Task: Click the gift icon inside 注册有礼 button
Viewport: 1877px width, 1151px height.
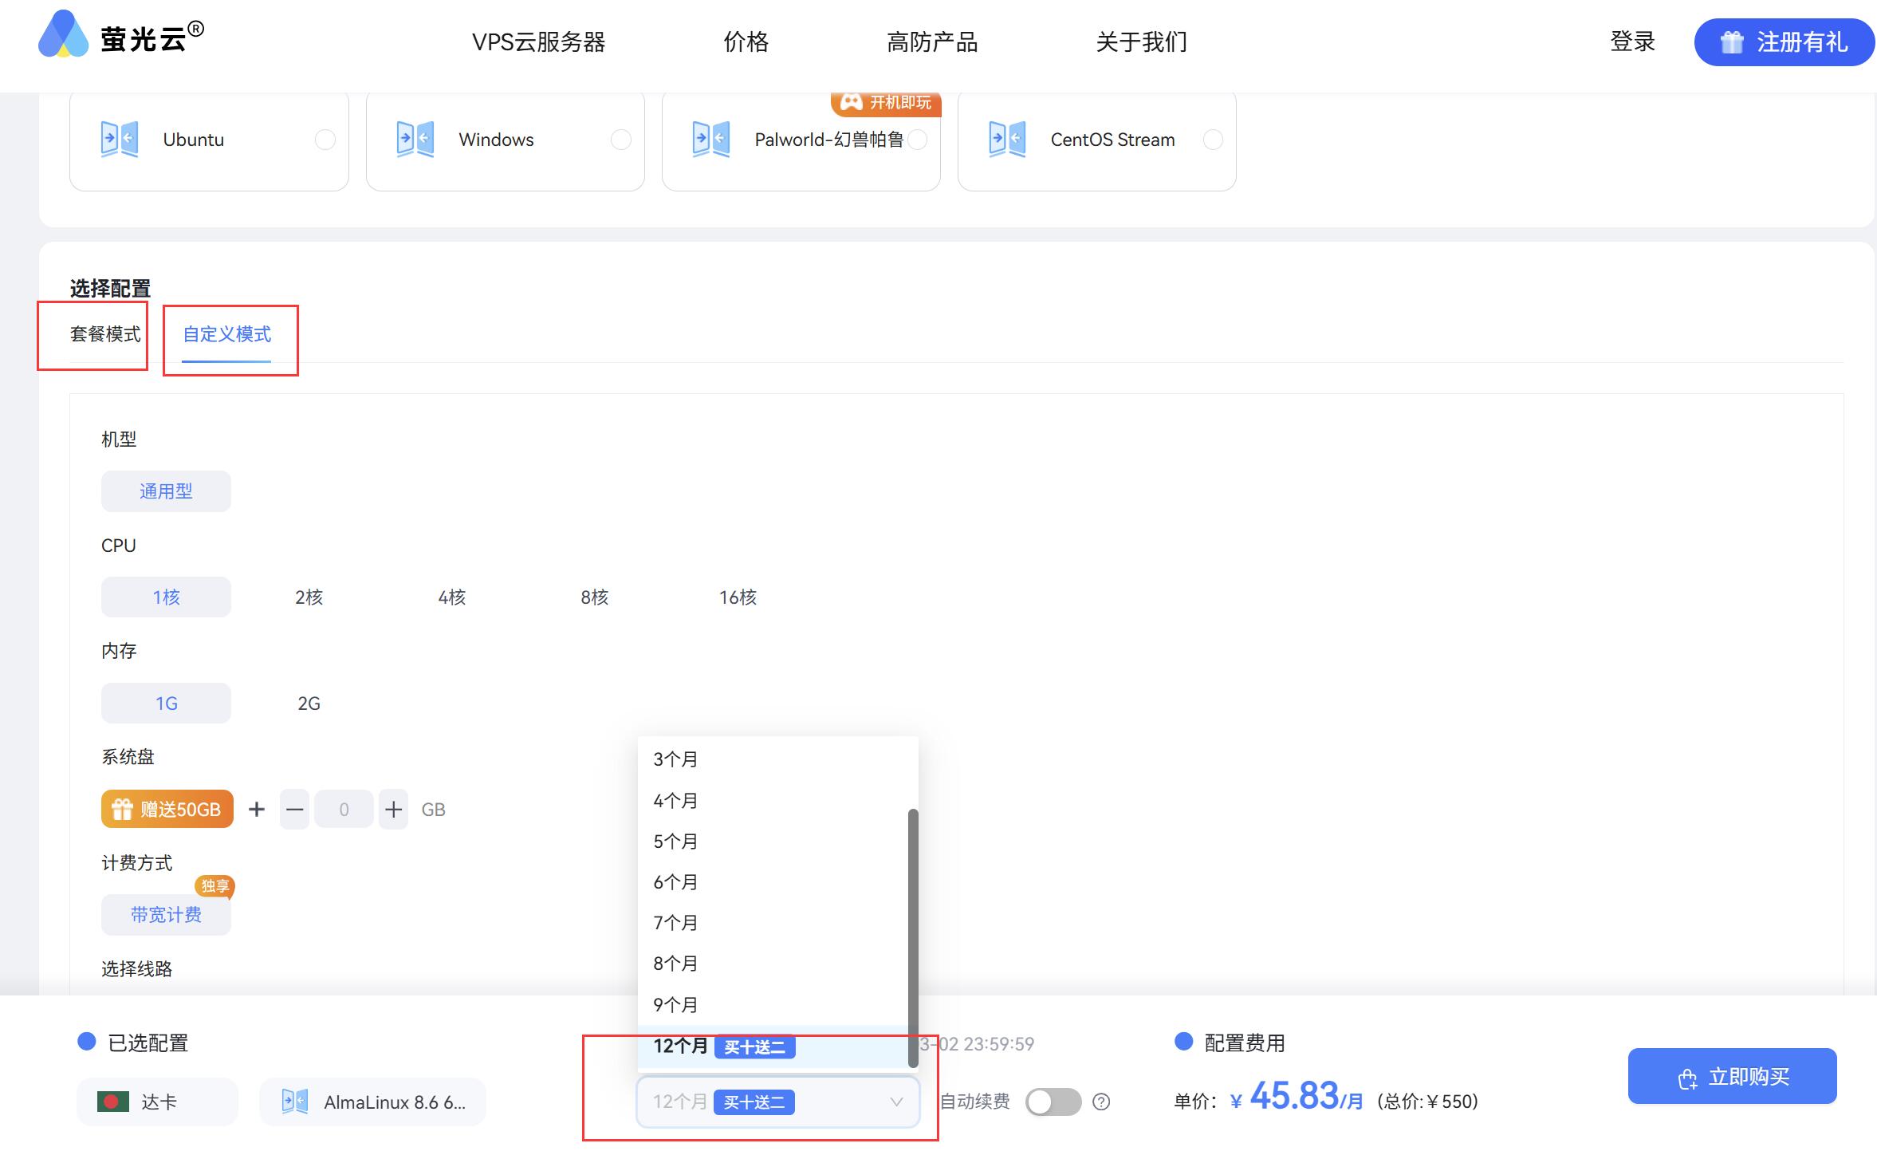Action: tap(1731, 42)
